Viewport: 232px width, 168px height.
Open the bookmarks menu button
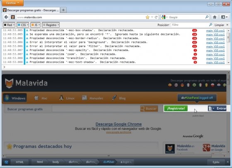click(x=224, y=17)
